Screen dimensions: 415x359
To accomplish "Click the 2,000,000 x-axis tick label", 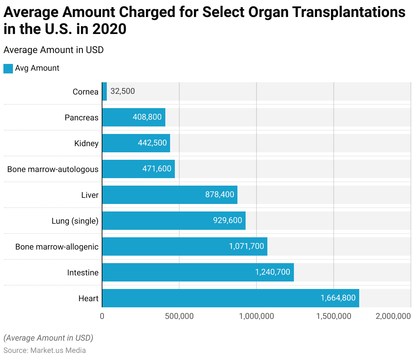I will [393, 316].
